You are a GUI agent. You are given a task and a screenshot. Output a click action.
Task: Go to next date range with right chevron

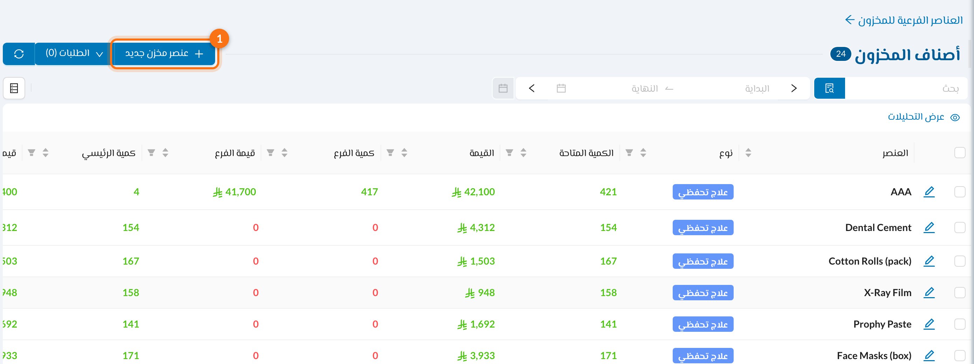click(794, 88)
